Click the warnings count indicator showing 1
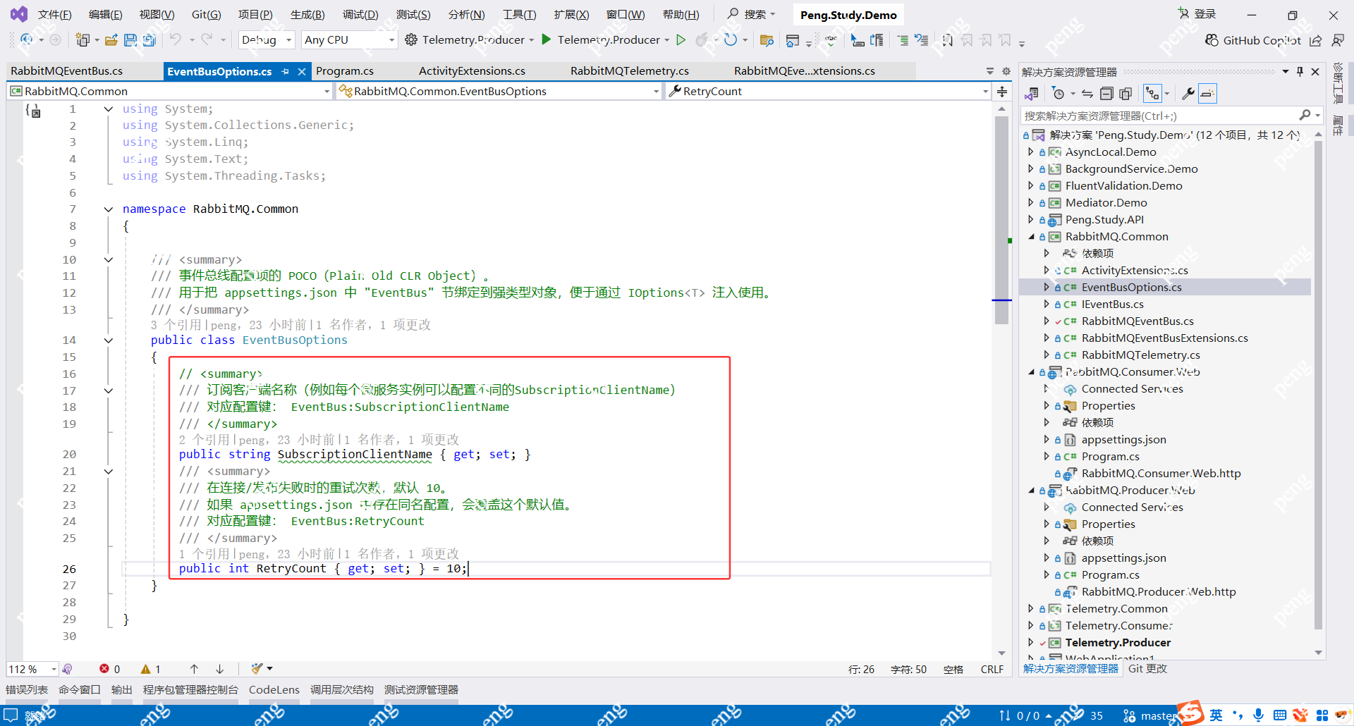The height and width of the screenshot is (726, 1354). (151, 669)
